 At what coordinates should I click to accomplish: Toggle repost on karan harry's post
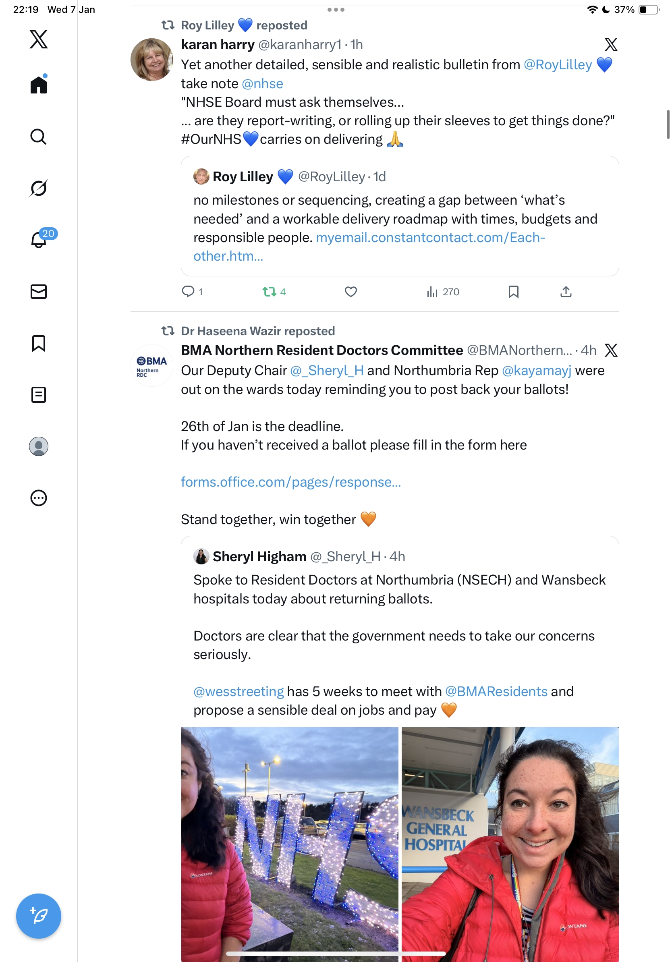[270, 292]
